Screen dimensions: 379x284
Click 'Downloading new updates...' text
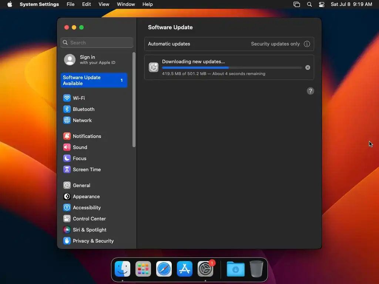point(193,62)
